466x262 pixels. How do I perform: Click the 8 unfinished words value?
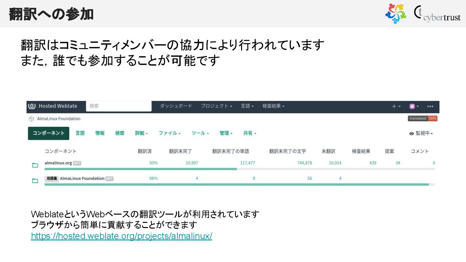tap(254, 179)
